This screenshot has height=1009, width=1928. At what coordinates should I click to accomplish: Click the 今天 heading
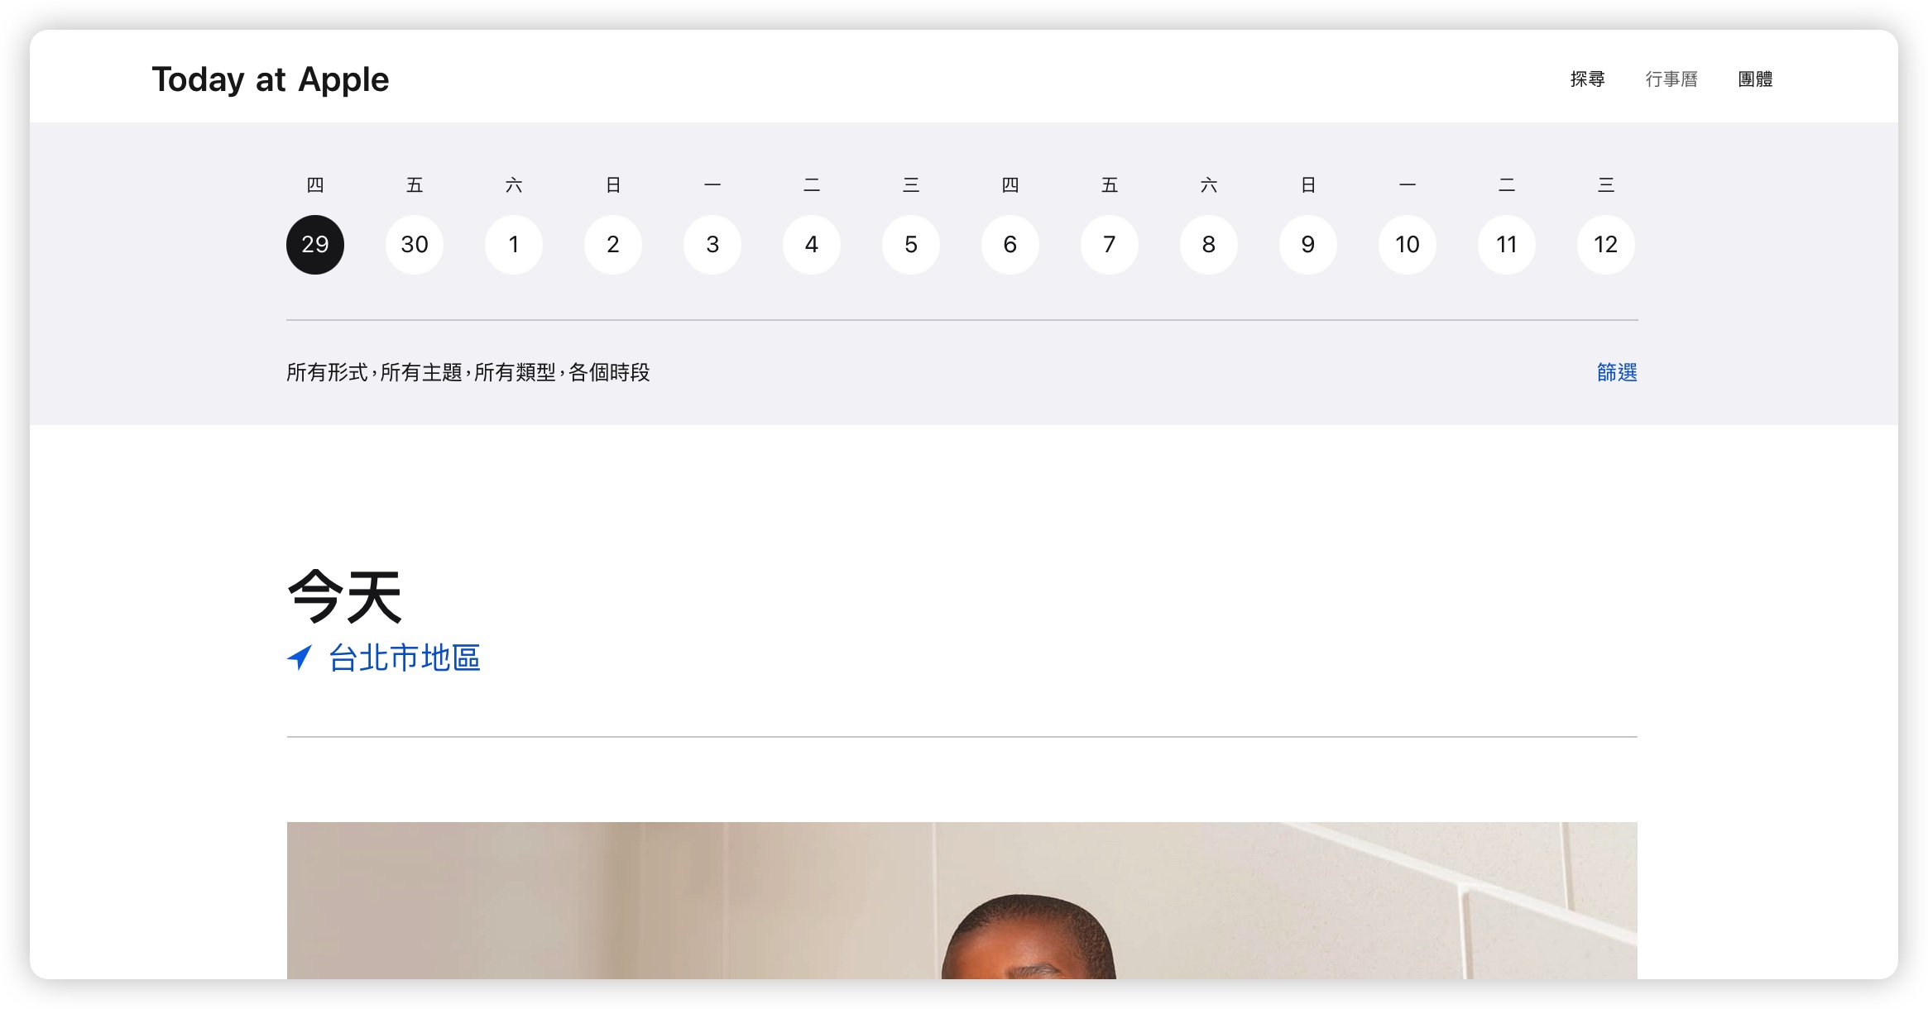pyautogui.click(x=345, y=596)
